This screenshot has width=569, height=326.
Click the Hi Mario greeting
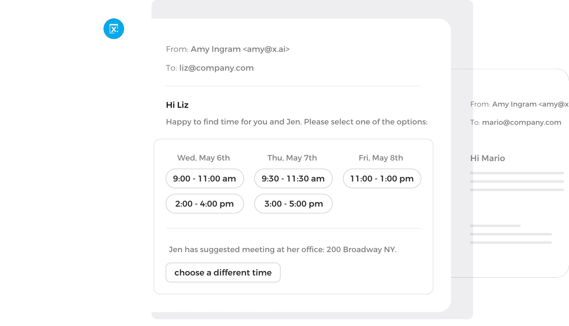487,158
